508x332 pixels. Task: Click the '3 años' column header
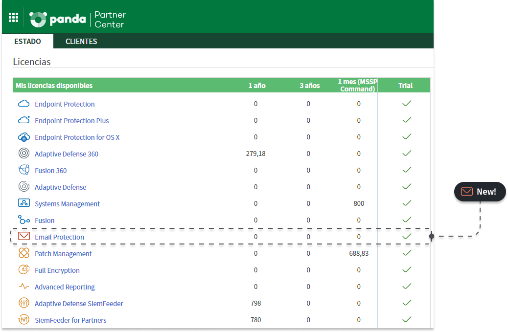pyautogui.click(x=309, y=86)
